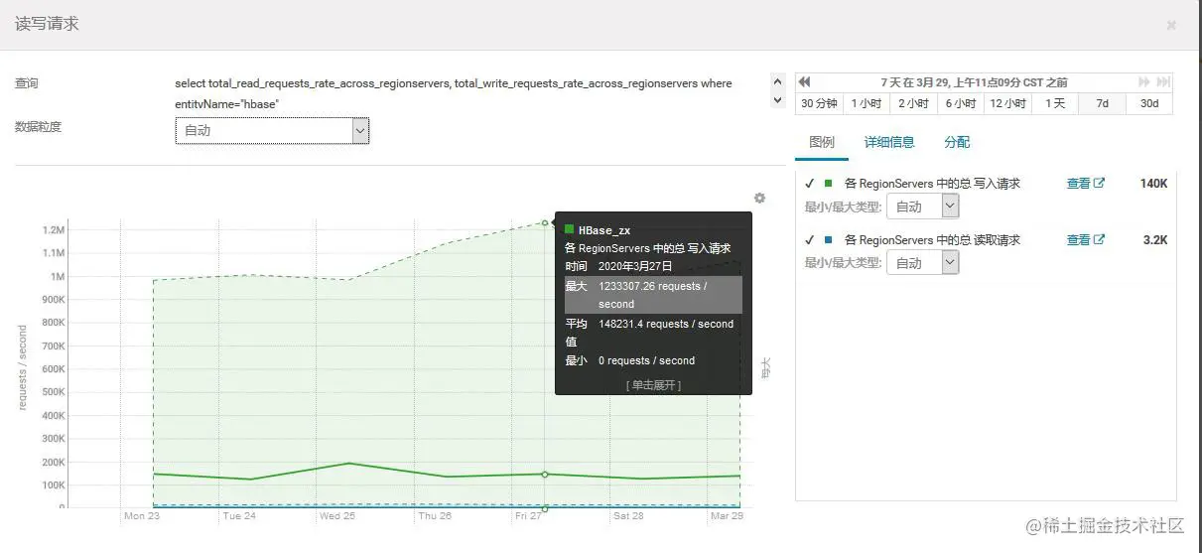
Task: Switch to 分配 tab
Action: [x=957, y=142]
